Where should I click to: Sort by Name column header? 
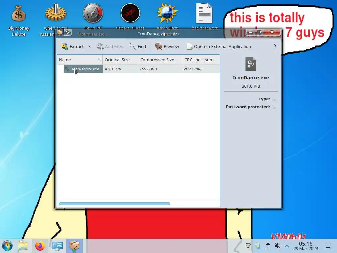click(x=80, y=60)
